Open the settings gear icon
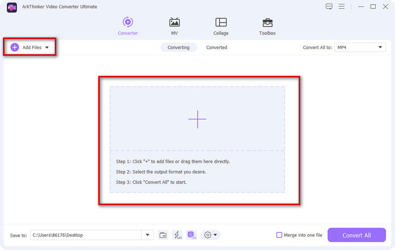The width and height of the screenshot is (395, 250). (x=207, y=235)
